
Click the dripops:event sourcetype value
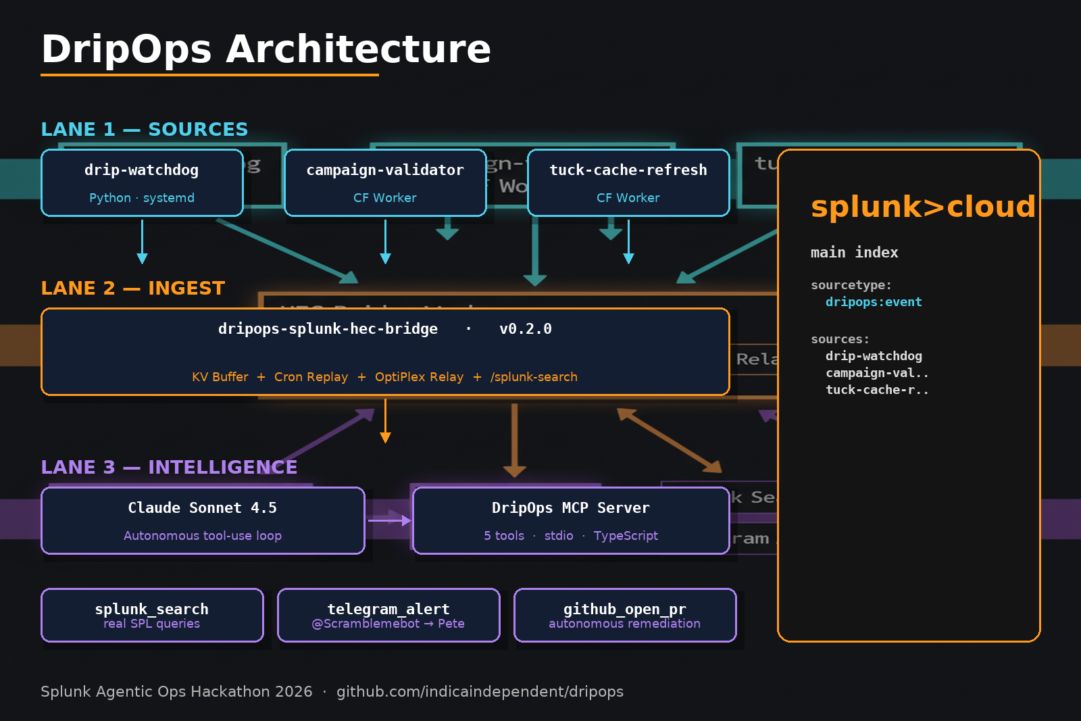874,302
